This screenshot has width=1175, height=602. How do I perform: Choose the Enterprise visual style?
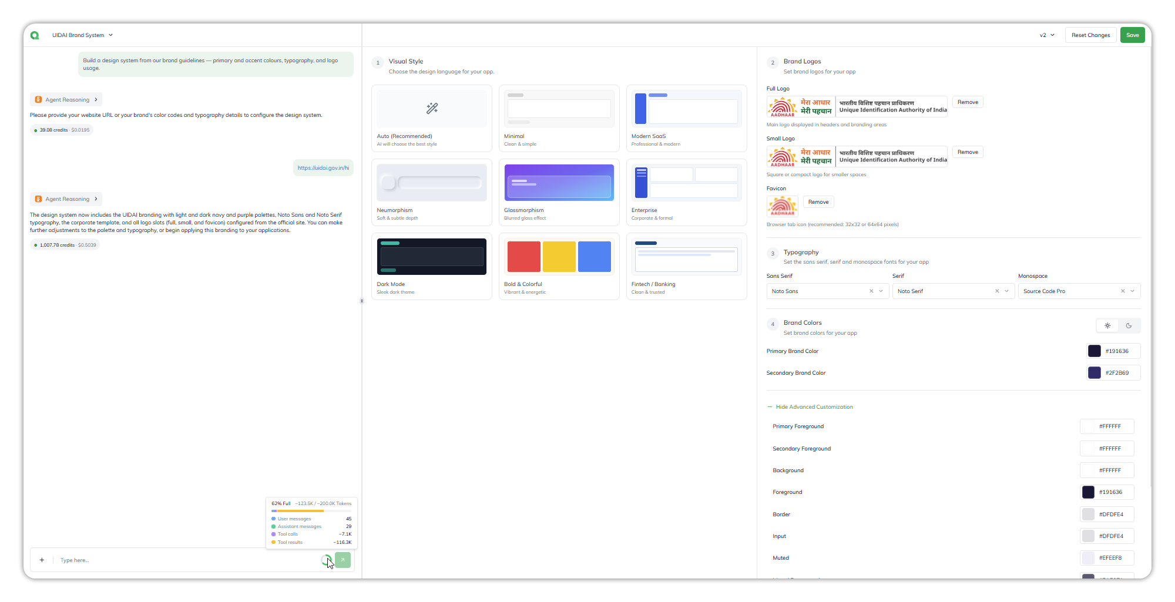click(686, 192)
